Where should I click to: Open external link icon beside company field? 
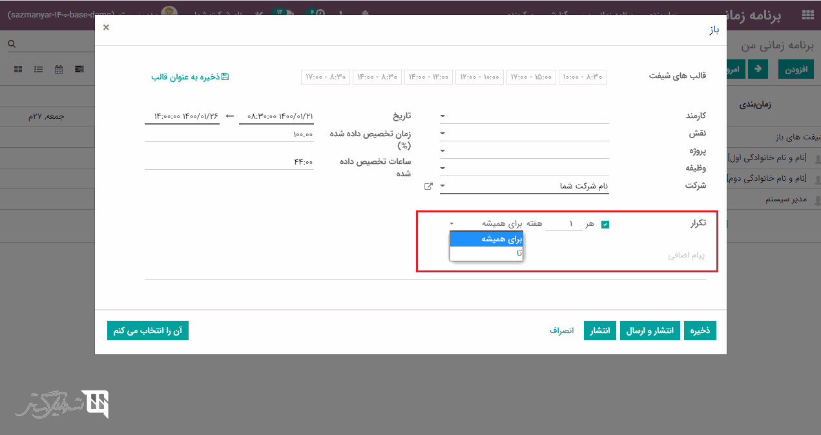pos(428,187)
